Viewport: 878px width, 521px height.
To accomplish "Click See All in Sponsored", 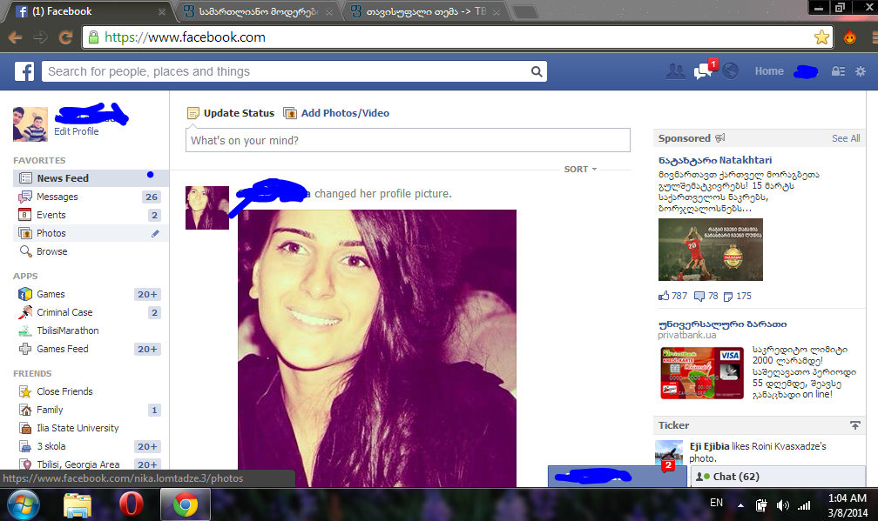I will point(846,138).
